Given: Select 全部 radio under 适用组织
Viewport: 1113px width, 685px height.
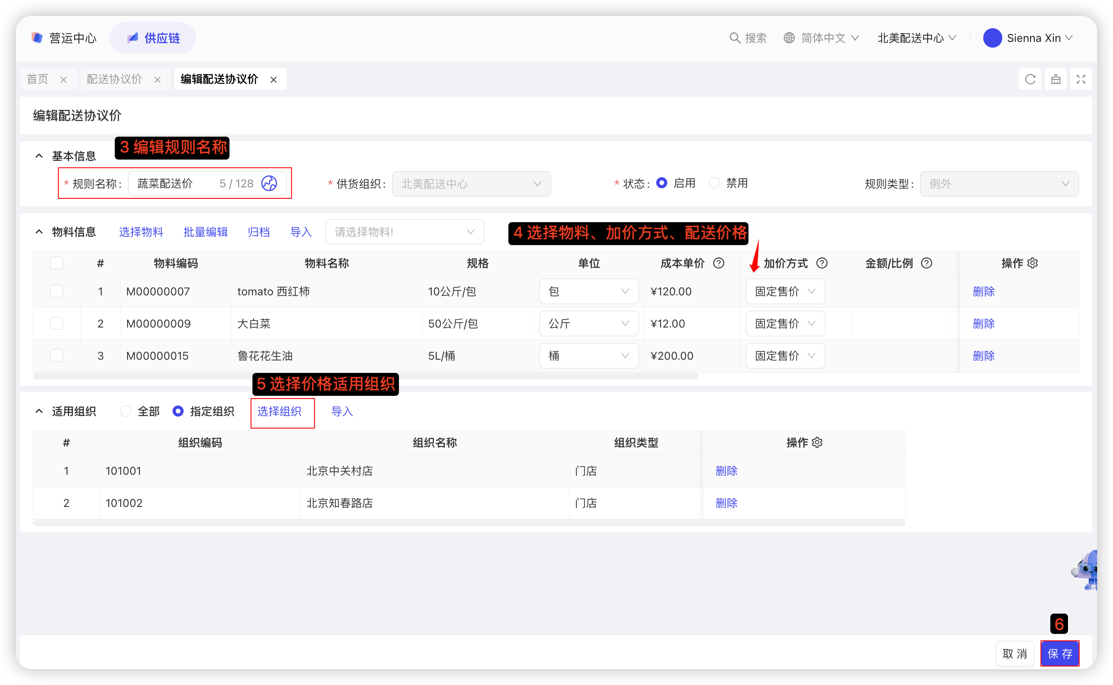Looking at the screenshot, I should pyautogui.click(x=126, y=411).
